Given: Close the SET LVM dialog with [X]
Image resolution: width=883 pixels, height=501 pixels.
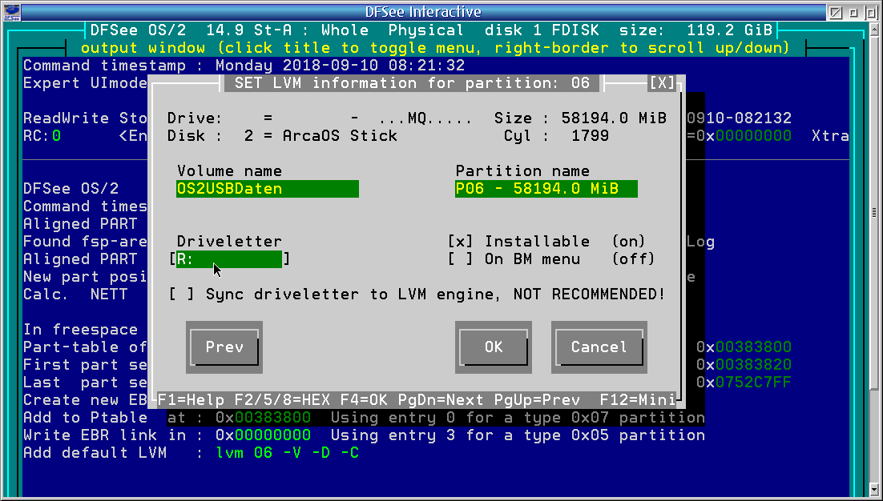Looking at the screenshot, I should (x=662, y=83).
